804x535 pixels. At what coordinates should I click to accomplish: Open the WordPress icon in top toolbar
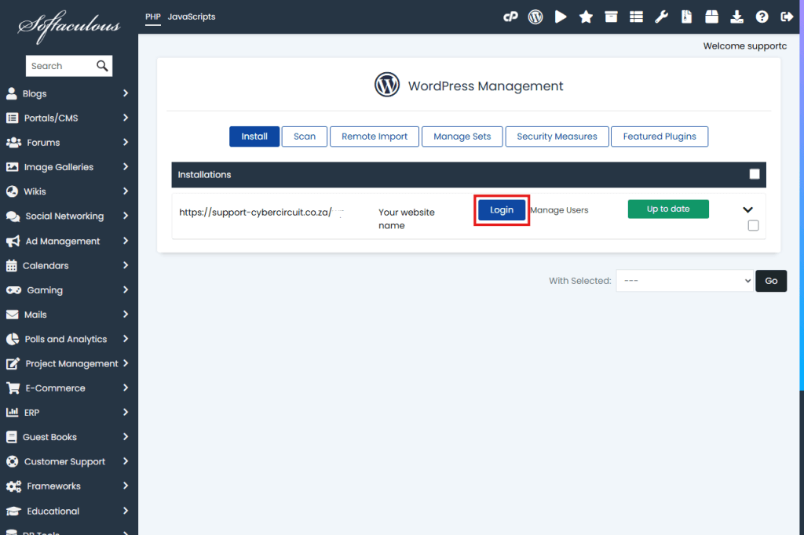pyautogui.click(x=535, y=16)
